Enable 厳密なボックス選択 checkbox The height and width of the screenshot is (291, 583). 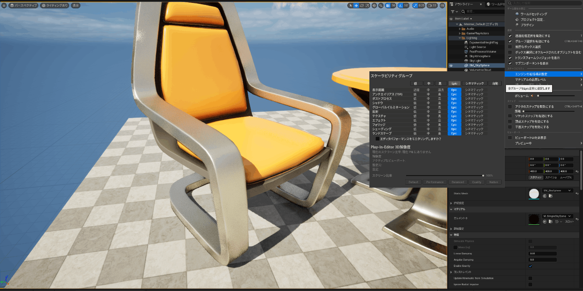click(x=510, y=47)
